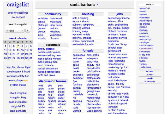Click 'avoid scams & fraud' link

[18, 72]
